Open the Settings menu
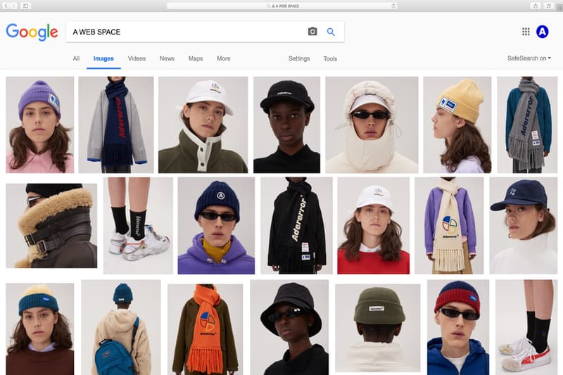Viewport: 563px width, 375px height. pyautogui.click(x=299, y=58)
